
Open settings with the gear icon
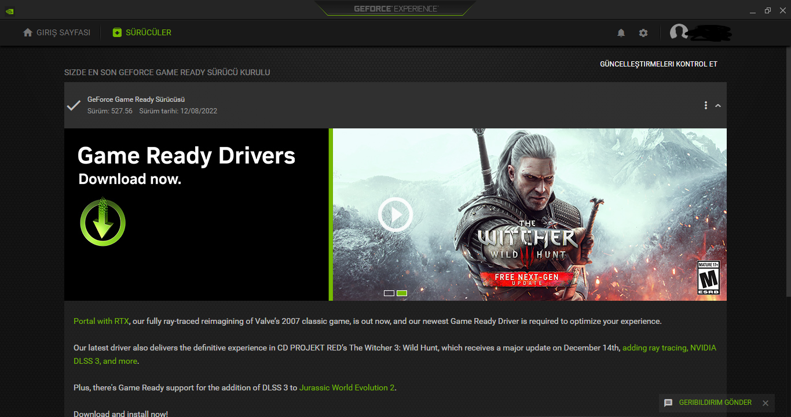643,33
